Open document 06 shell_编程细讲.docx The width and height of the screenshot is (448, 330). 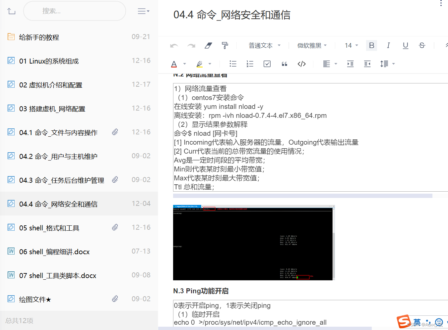[79, 252]
